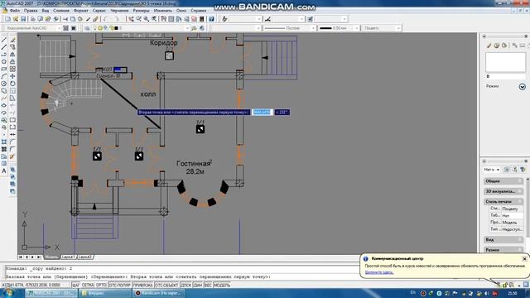Collapse the Стиль печати section

(503, 201)
